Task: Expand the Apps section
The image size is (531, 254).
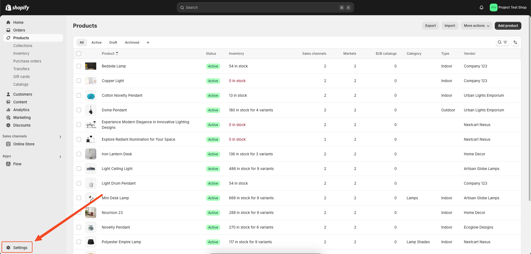Action: point(60,156)
